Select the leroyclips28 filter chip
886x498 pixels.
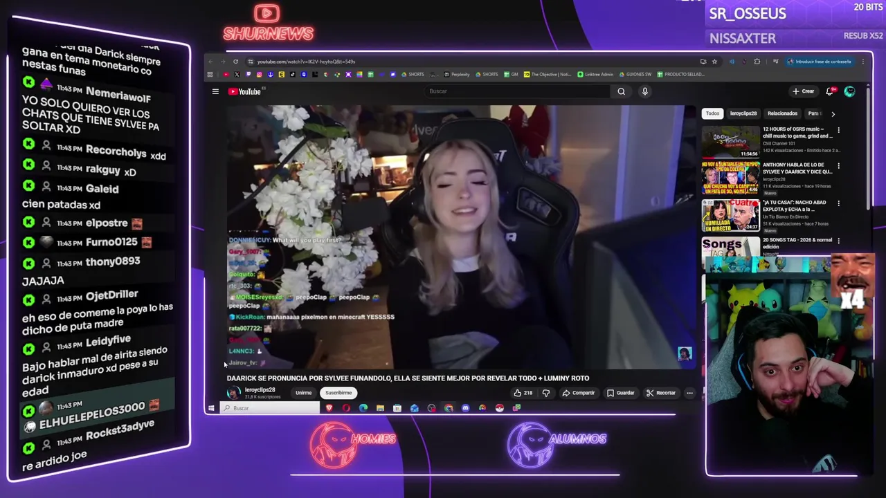(743, 113)
